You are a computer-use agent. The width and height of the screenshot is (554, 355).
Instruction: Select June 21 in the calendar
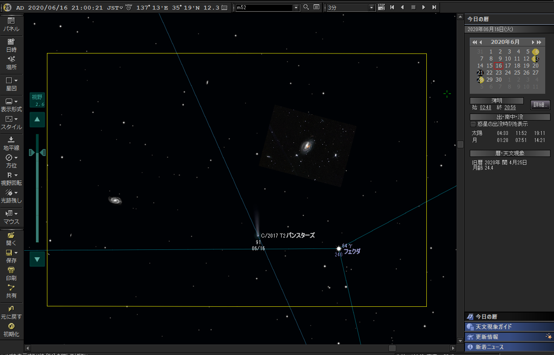point(480,73)
